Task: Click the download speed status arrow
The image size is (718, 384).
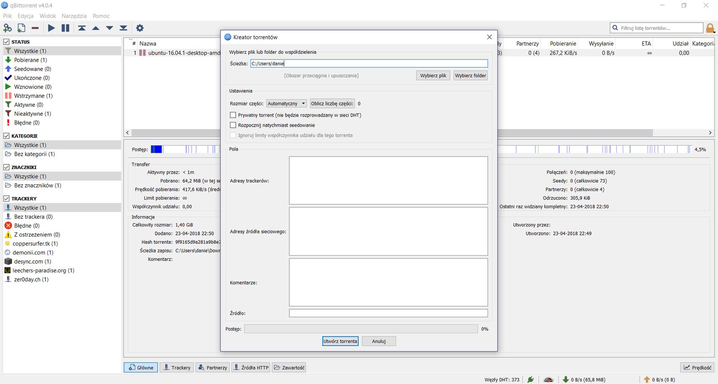Action: [566, 379]
